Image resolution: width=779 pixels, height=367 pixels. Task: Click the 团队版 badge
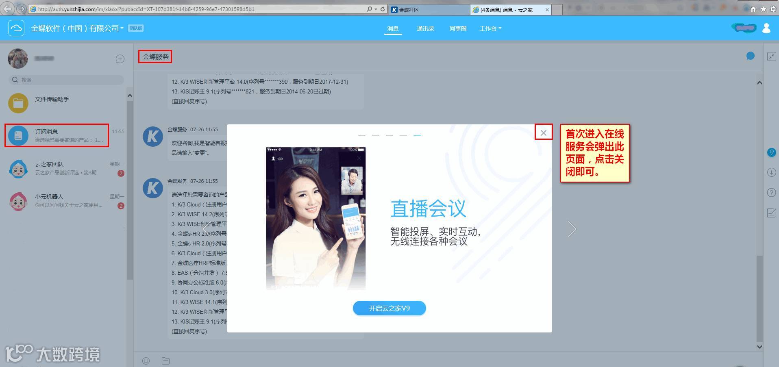click(x=136, y=28)
